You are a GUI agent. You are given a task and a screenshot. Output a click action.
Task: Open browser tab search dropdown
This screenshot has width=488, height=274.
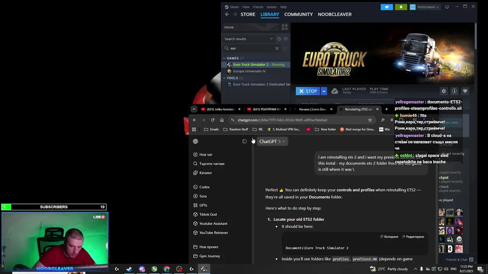pyautogui.click(x=194, y=109)
